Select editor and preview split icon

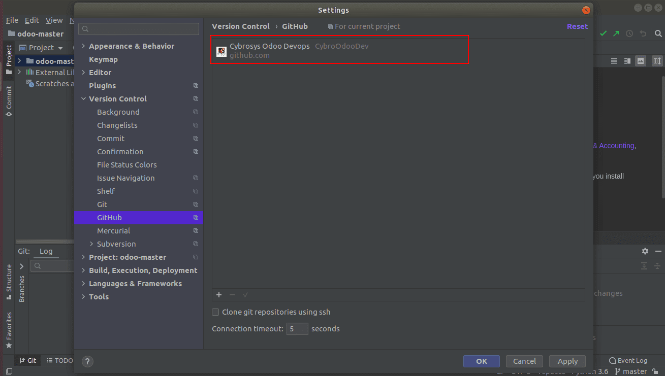(x=627, y=61)
